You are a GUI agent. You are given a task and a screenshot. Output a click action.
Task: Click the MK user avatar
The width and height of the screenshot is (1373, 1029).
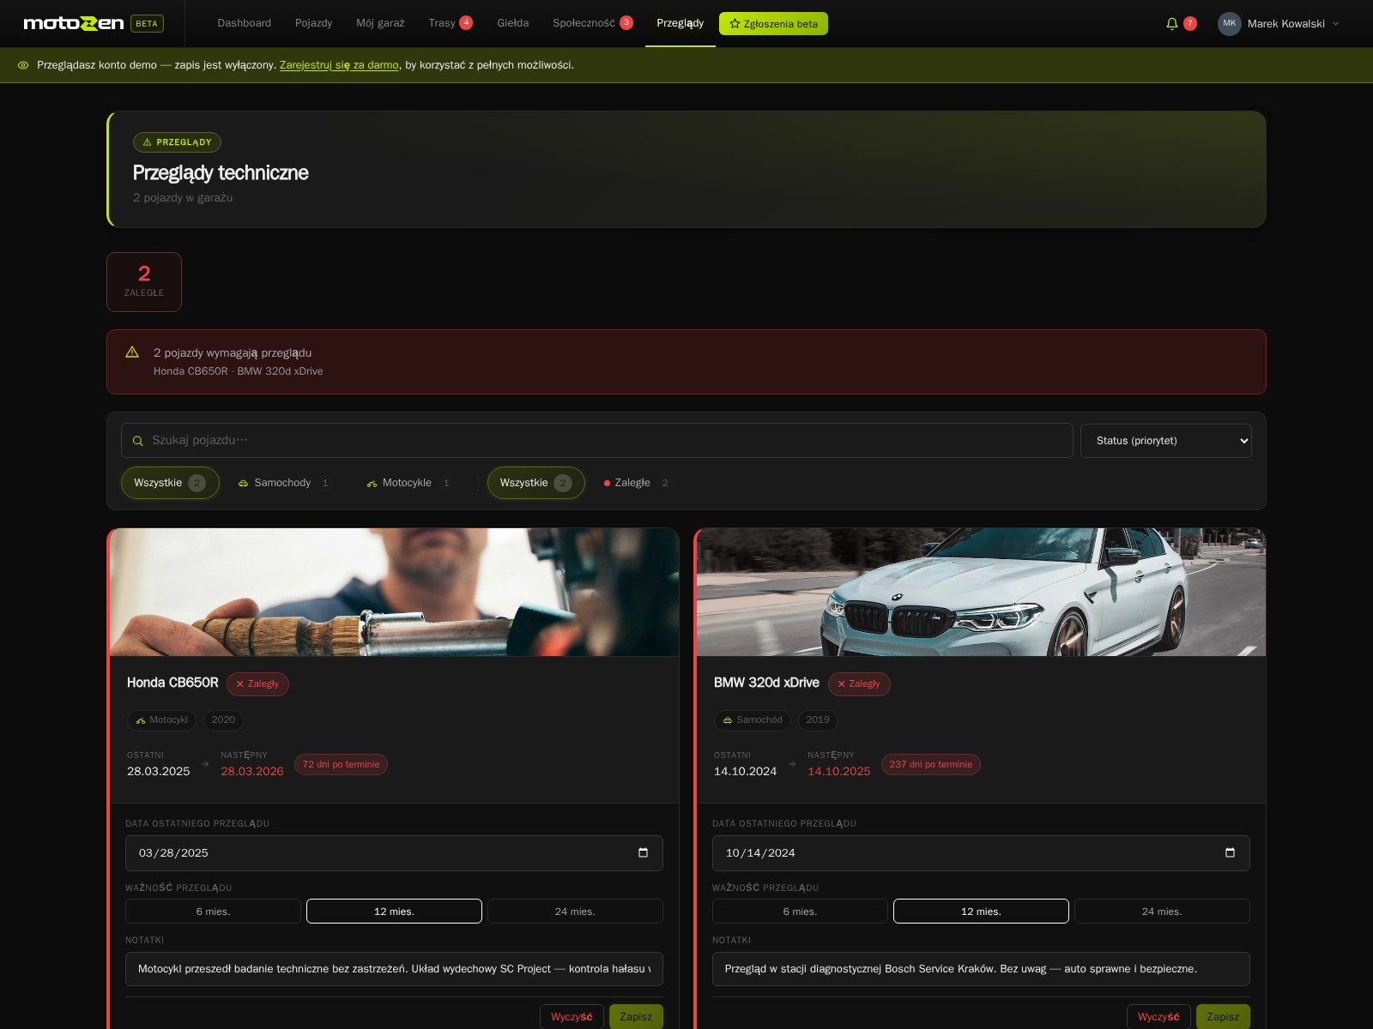[x=1229, y=23]
